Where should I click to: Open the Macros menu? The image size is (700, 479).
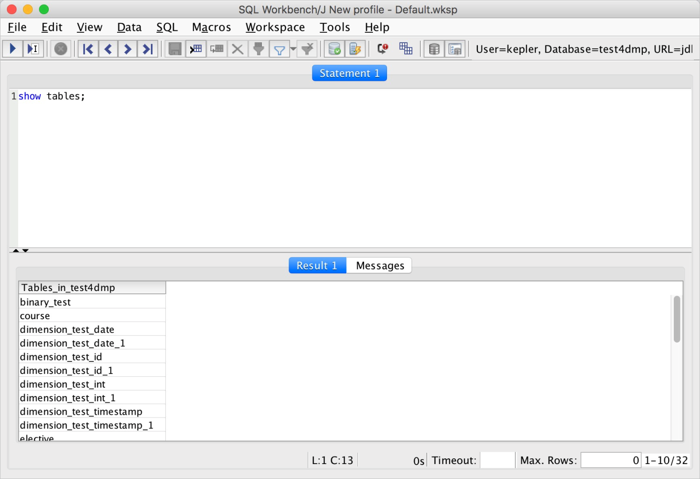[211, 27]
